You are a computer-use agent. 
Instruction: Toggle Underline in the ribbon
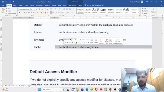click(25, 13)
